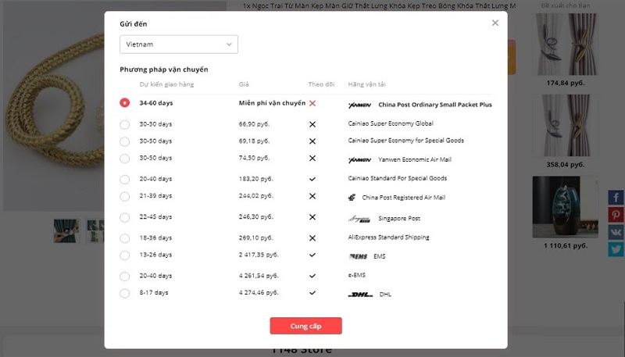
Task: Share on Twitter via sidebar icon
Action: click(x=616, y=249)
